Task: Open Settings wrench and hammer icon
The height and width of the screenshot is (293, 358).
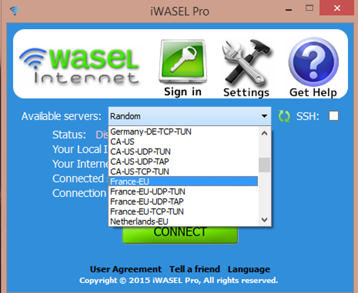Action: [246, 62]
